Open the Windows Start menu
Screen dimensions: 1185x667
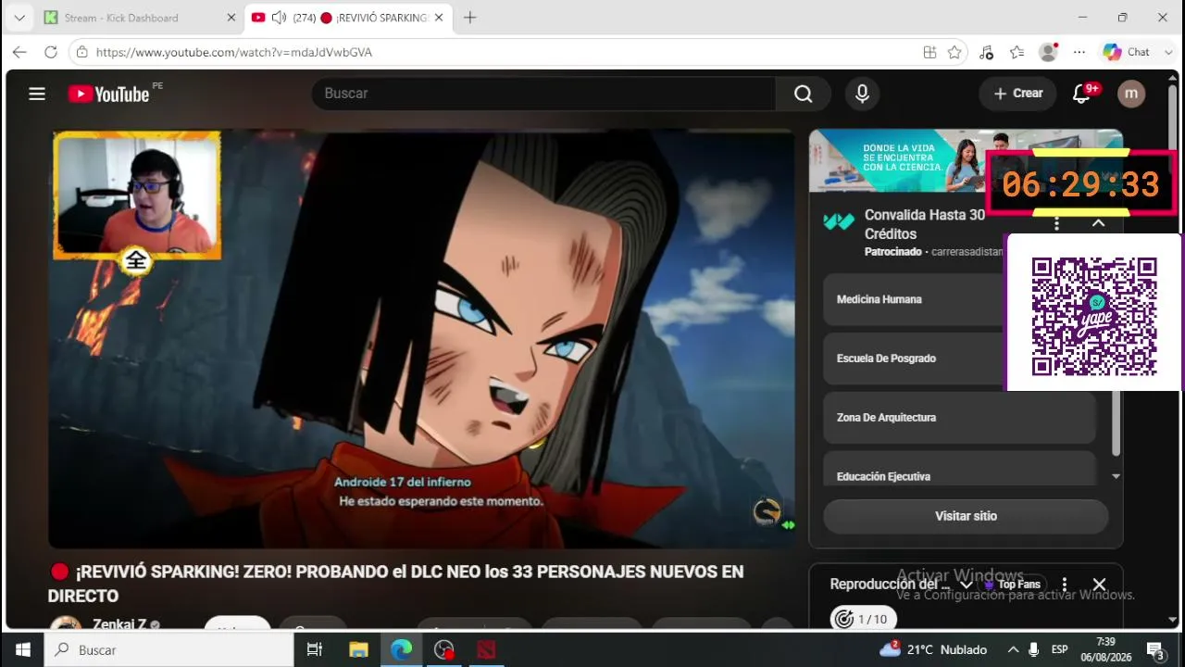[22, 649]
